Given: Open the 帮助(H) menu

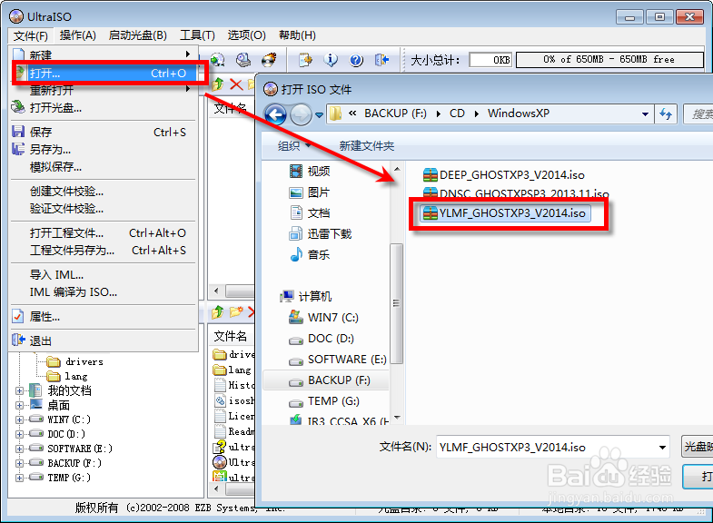Looking at the screenshot, I should tap(297, 35).
